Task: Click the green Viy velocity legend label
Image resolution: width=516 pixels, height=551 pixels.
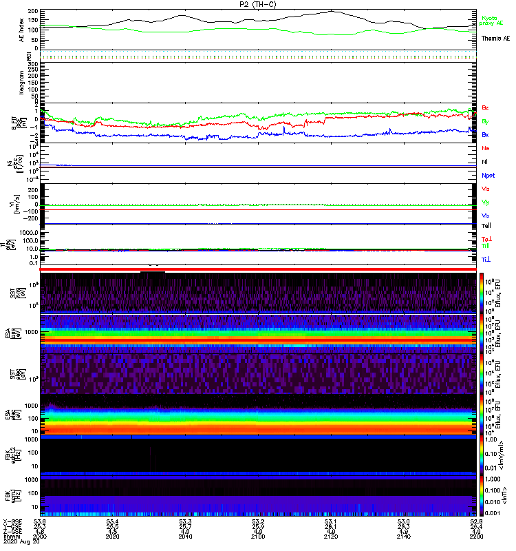Action: click(x=486, y=202)
